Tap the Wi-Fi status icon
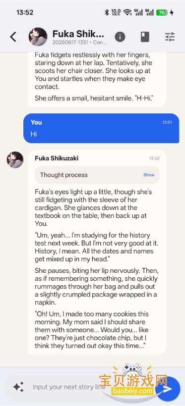This screenshot has width=185, height=406. point(127,12)
